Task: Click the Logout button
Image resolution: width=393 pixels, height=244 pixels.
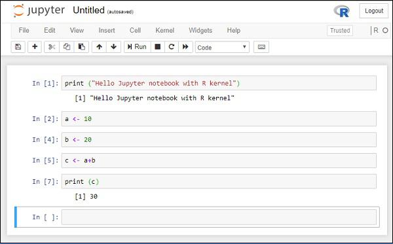Action: 374,10
